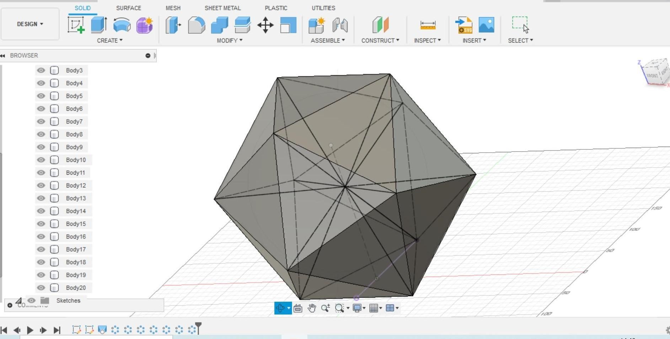Toggle visibility of Body15
The width and height of the screenshot is (670, 339).
click(x=41, y=224)
